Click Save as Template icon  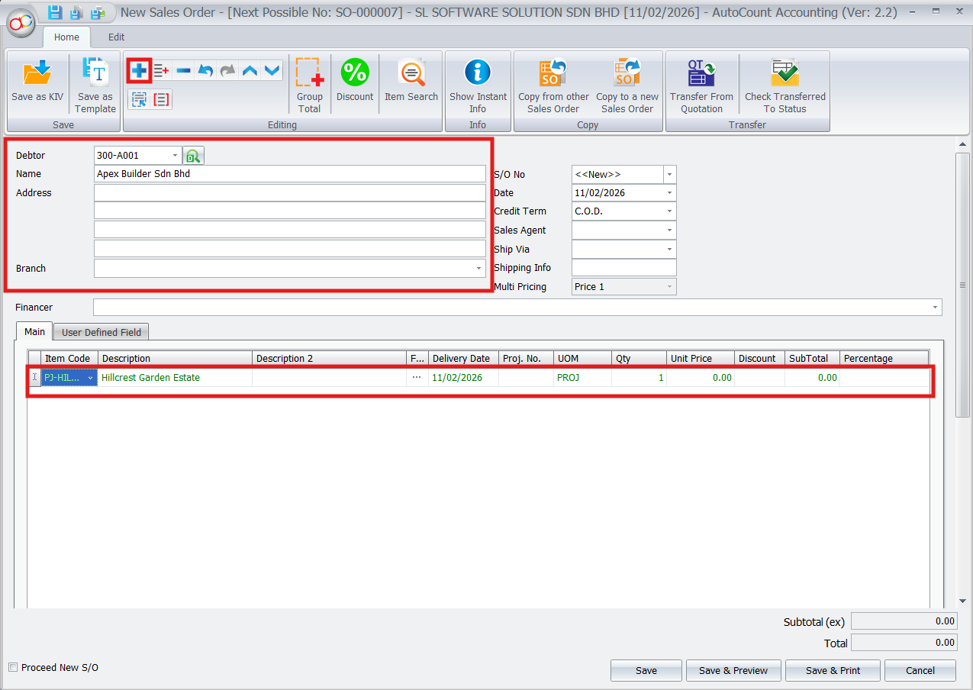pyautogui.click(x=95, y=74)
